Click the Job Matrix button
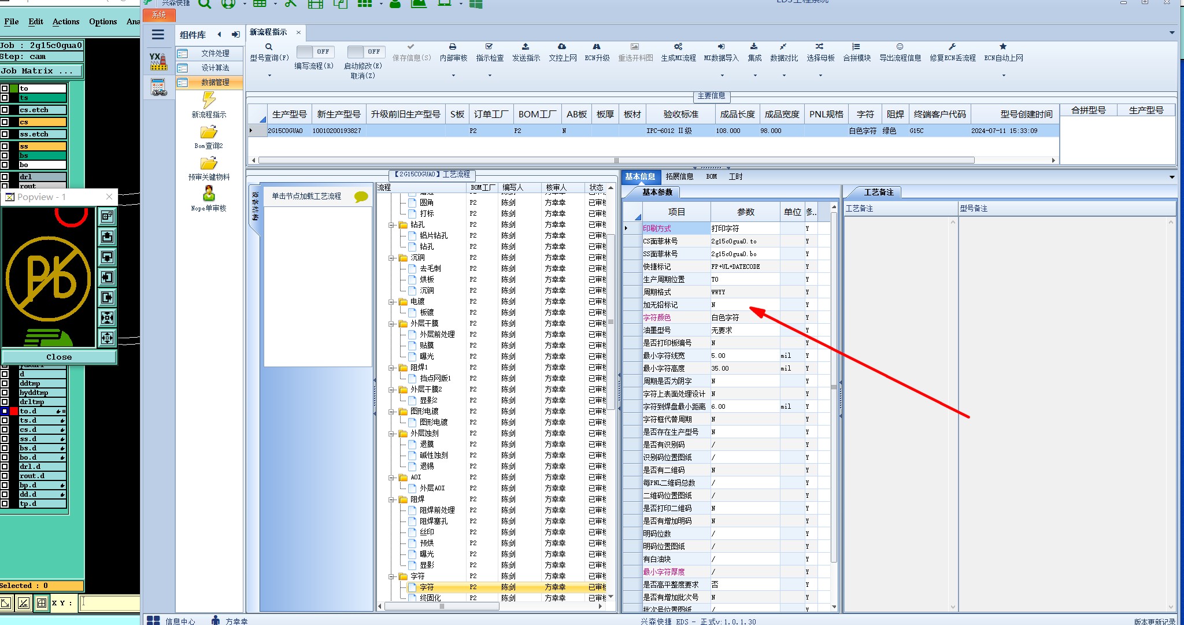The width and height of the screenshot is (1184, 625). (40, 71)
